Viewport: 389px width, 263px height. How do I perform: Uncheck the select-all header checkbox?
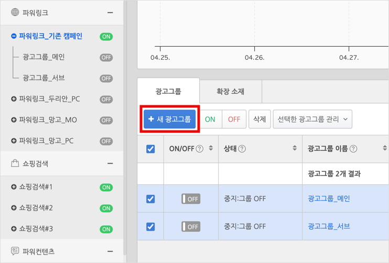150,149
